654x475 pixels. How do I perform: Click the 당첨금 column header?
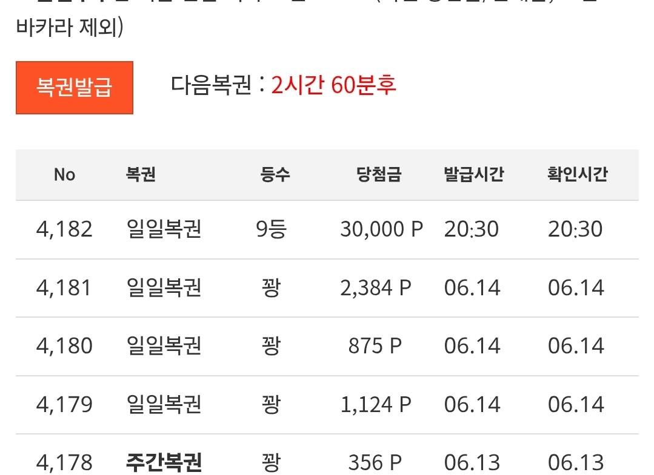tap(379, 174)
